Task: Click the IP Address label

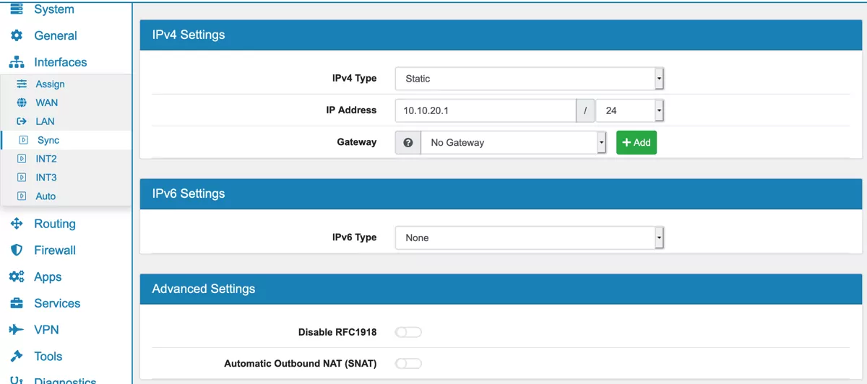Action: tap(351, 110)
